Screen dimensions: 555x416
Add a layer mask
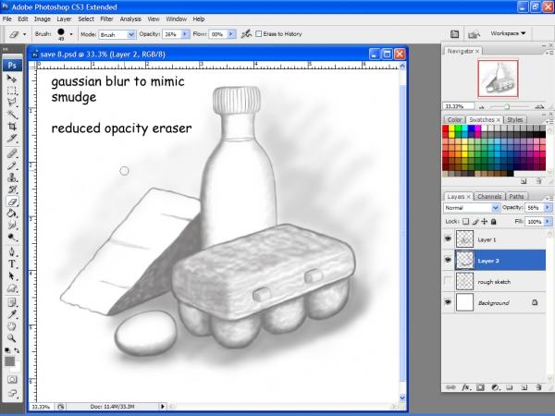[x=480, y=387]
